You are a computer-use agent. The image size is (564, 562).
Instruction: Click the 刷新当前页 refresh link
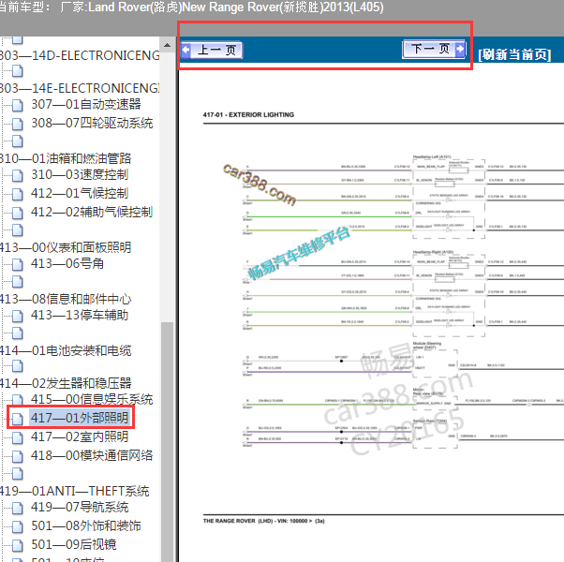tap(514, 54)
